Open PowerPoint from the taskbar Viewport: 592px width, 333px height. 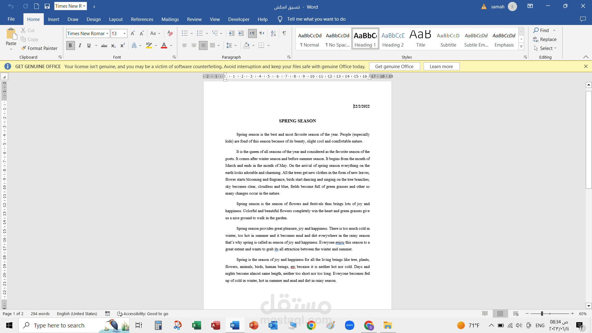[254, 325]
